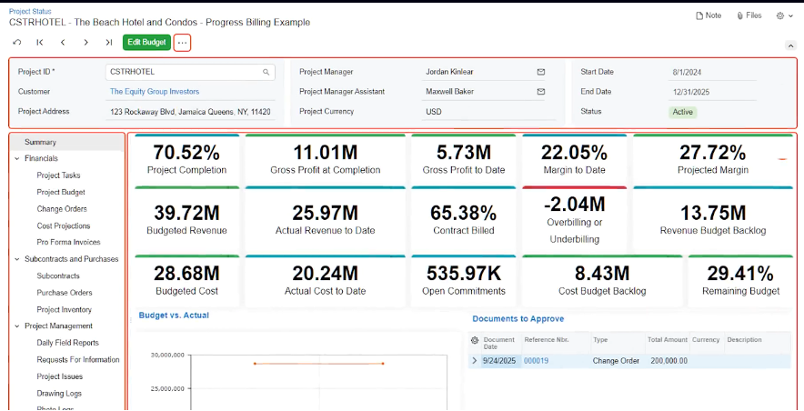
Task: Open Pro Forma Invoices in the sidebar
Action: 69,243
